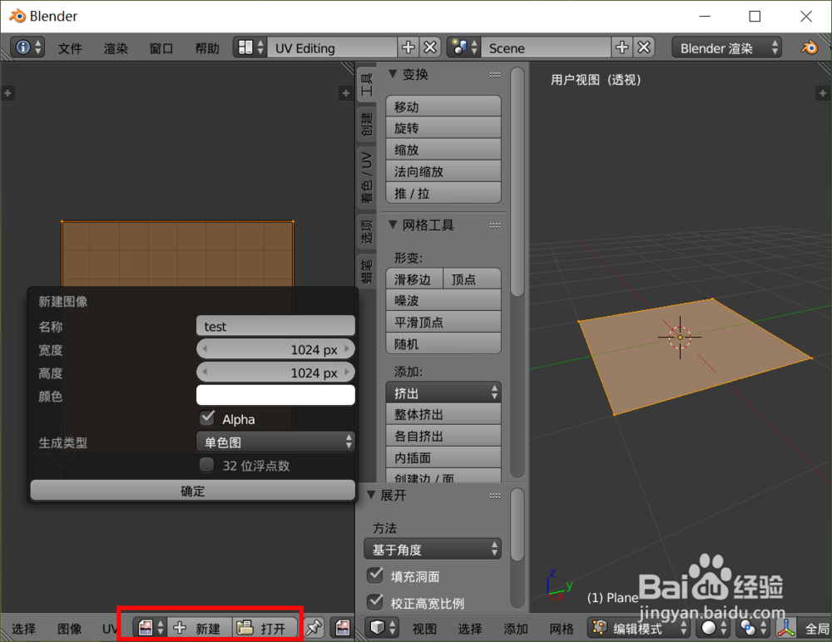
Task: Open the 3D view editor type cube icon
Action: coord(382,628)
